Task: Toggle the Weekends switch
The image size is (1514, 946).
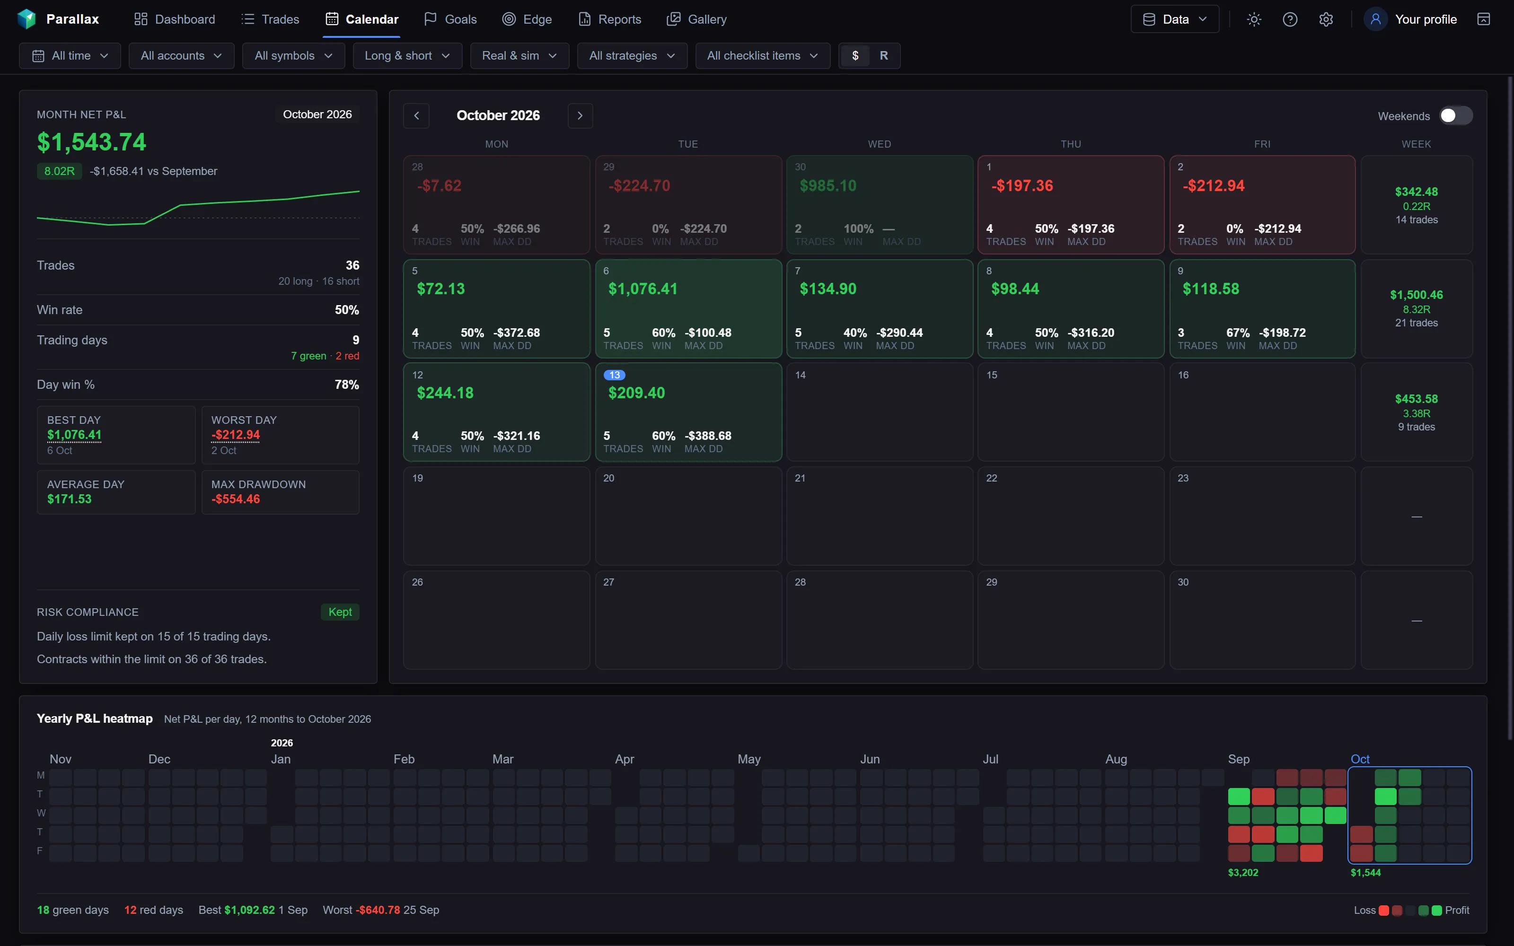Action: click(1456, 116)
